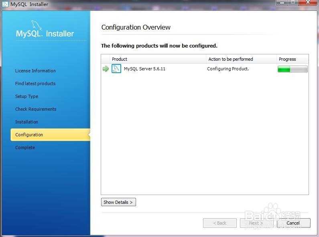The width and height of the screenshot is (319, 237).
Task: Close the MySQL Installer window
Action: (x=308, y=3)
